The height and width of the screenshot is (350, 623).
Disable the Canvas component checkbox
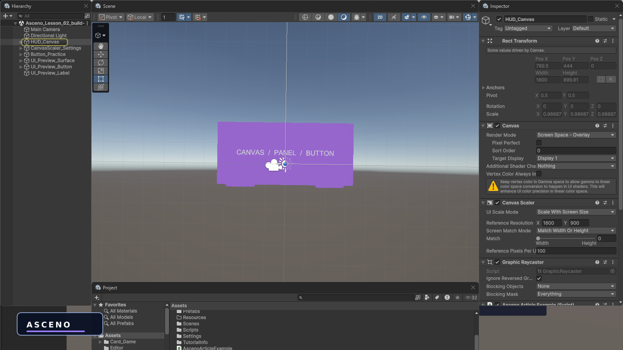[x=497, y=126]
